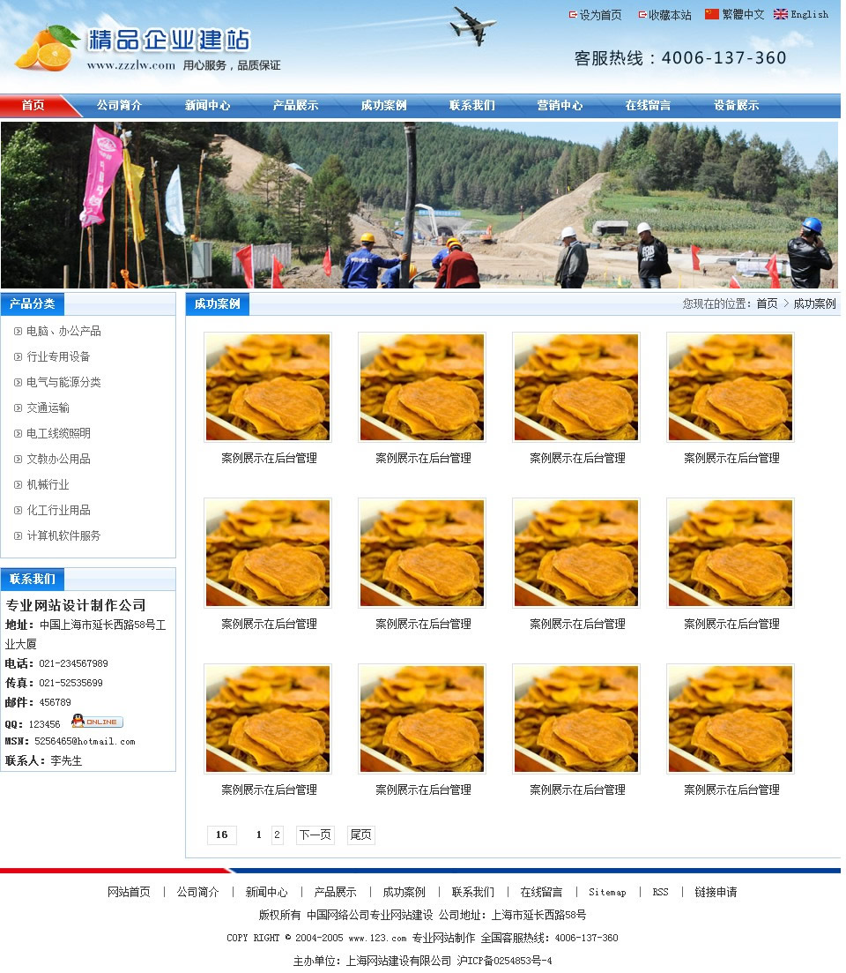
Task: Expand 行业专用设备 category
Action: 58,356
